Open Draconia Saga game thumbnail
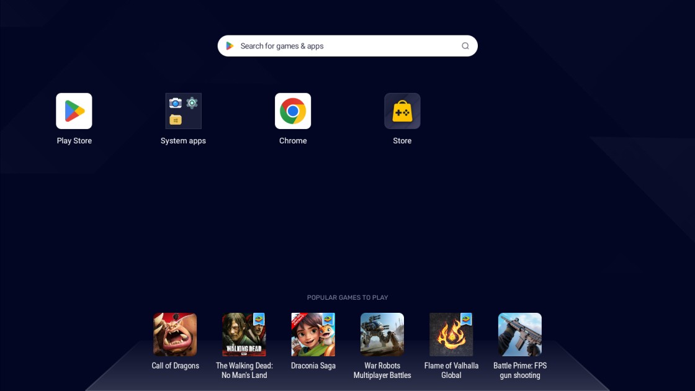The height and width of the screenshot is (391, 695). pyautogui.click(x=313, y=335)
